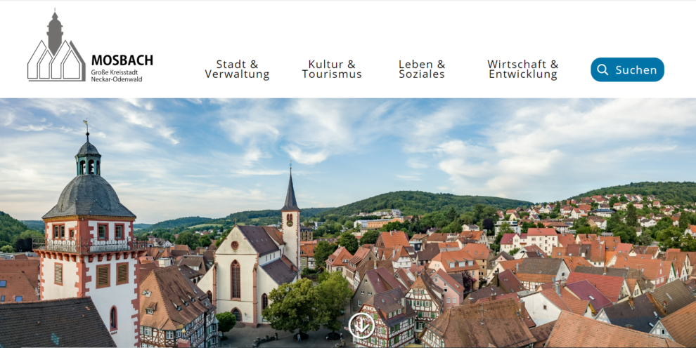Click the large green tree beside church
The height and width of the screenshot is (348, 696).
[x=307, y=304]
